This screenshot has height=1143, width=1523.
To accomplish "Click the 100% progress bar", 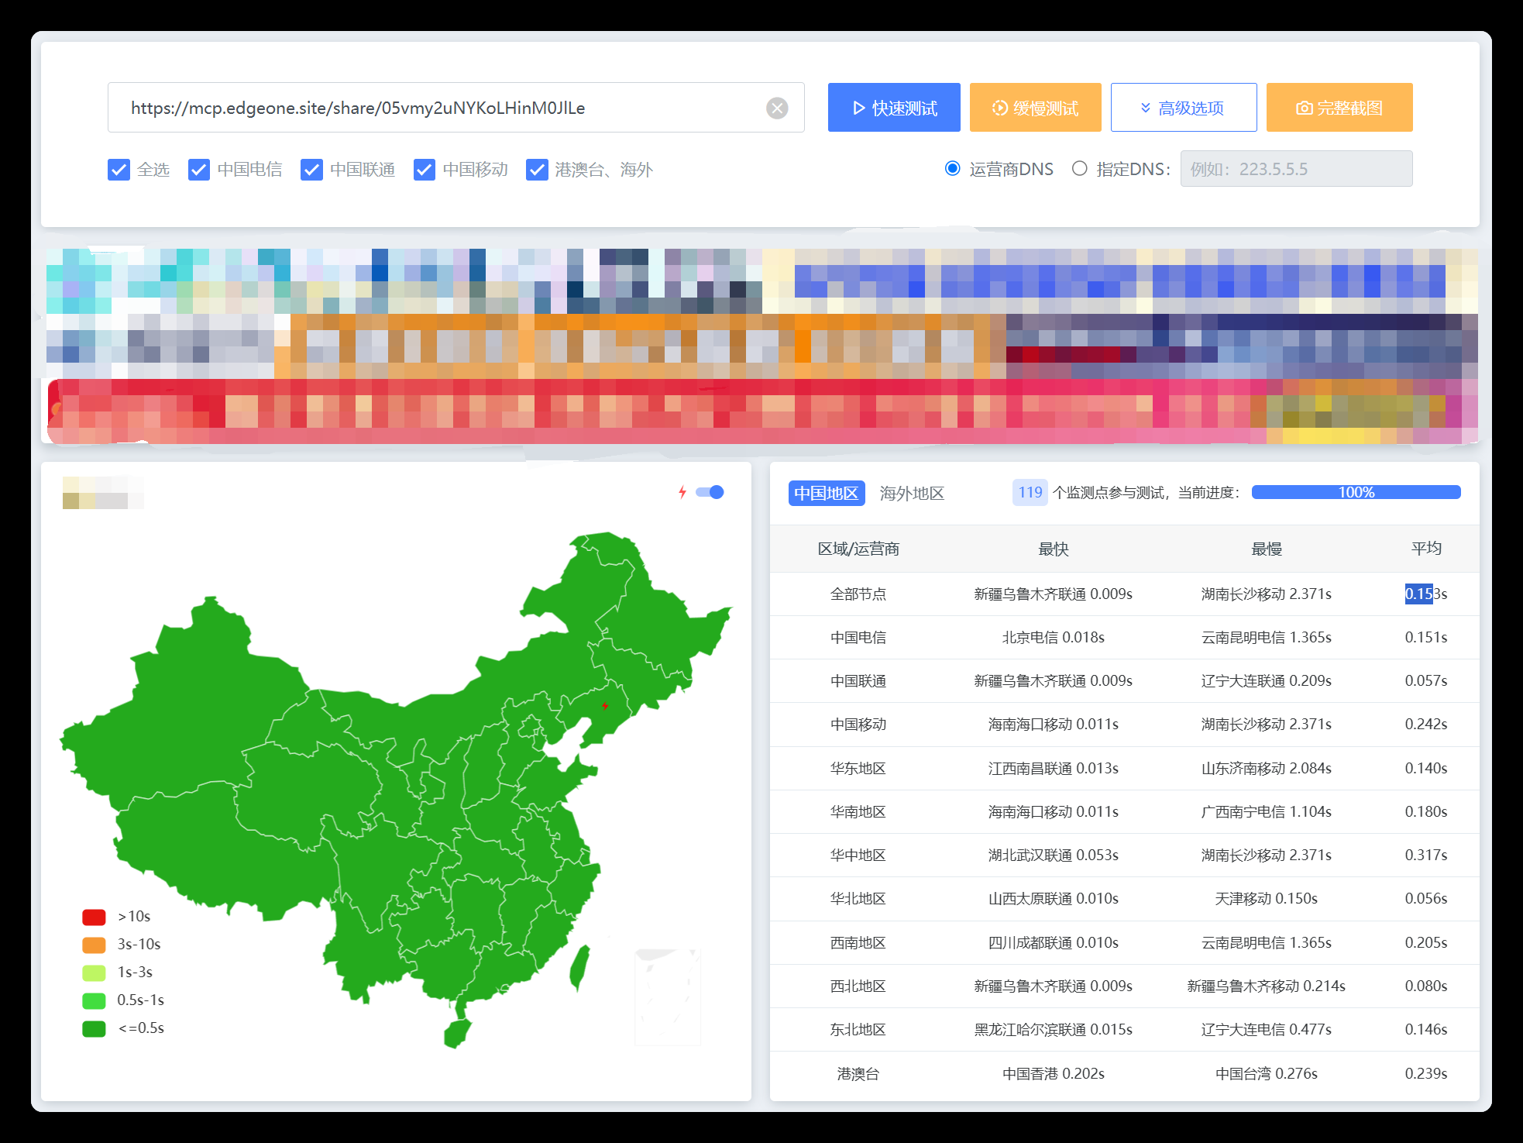I will point(1356,492).
